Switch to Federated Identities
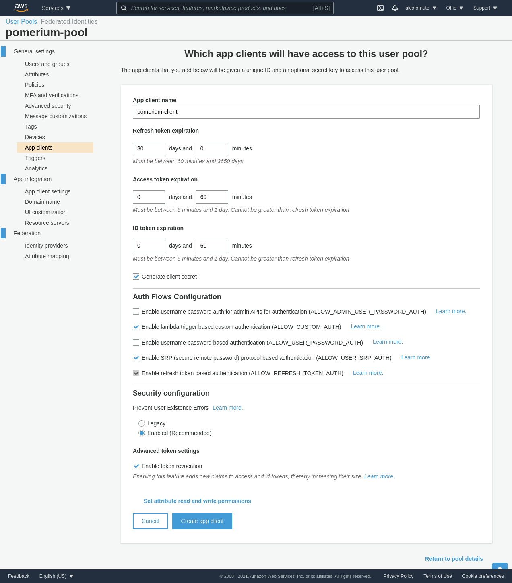The width and height of the screenshot is (512, 583). 69,21
